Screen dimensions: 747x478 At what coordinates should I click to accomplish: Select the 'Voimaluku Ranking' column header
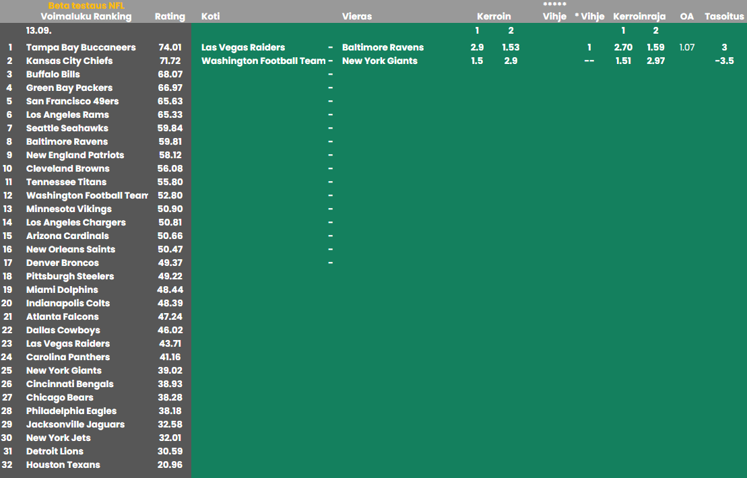[x=86, y=16]
